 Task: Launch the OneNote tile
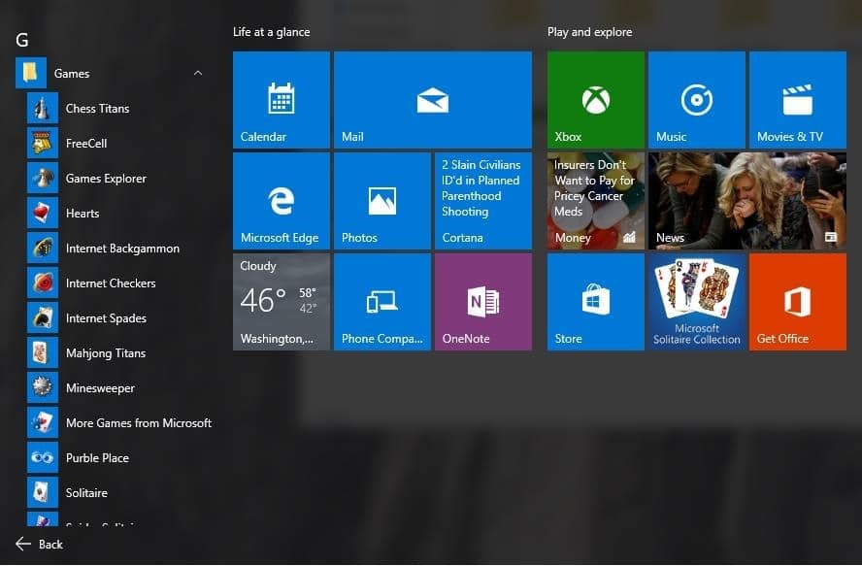click(482, 302)
